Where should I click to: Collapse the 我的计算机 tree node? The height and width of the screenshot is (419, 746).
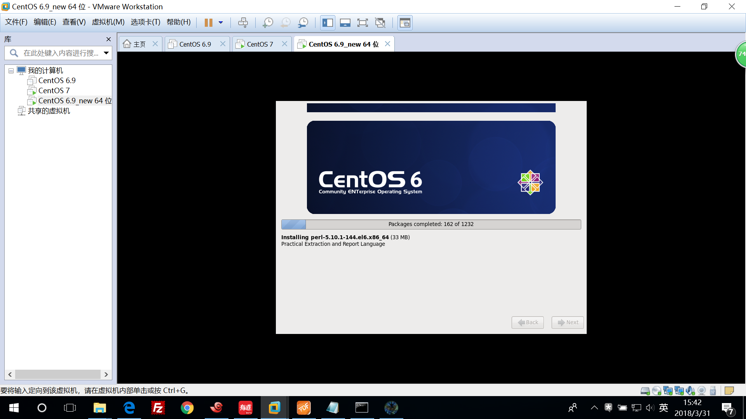pos(11,71)
